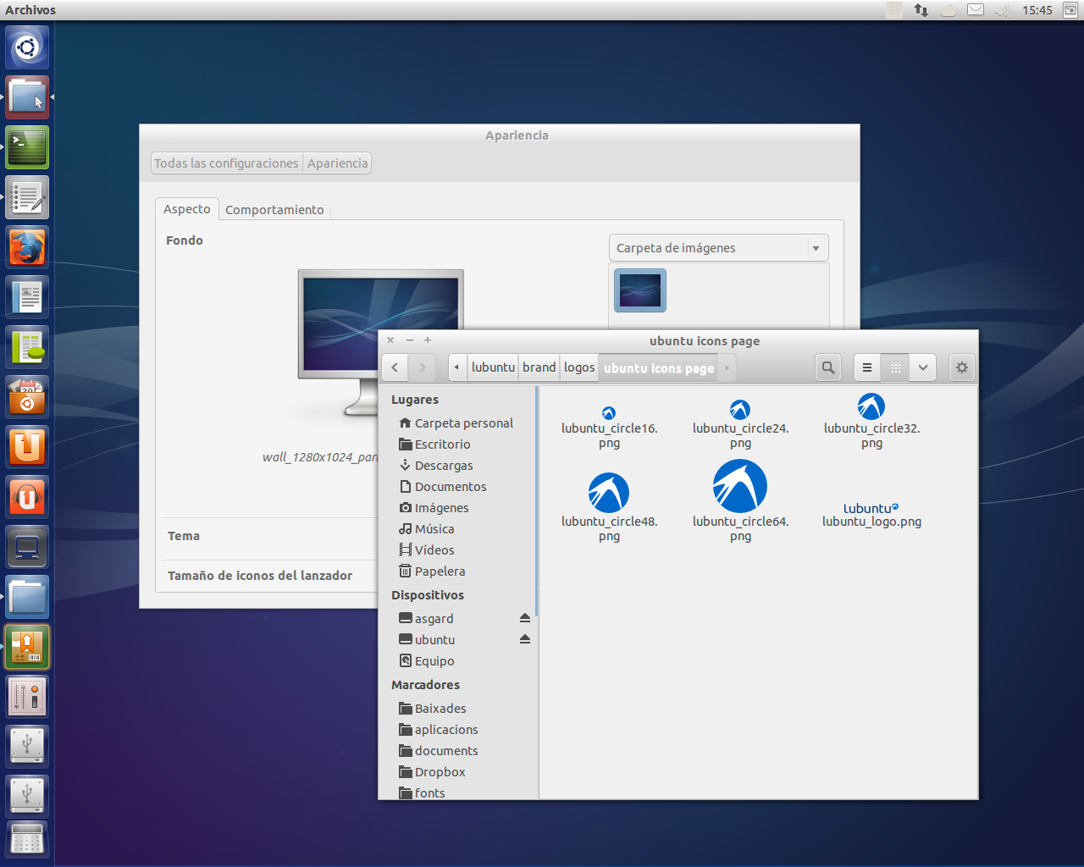Open the sound mixer settings launcher icon
Screen dimensions: 1084x867
(27, 697)
